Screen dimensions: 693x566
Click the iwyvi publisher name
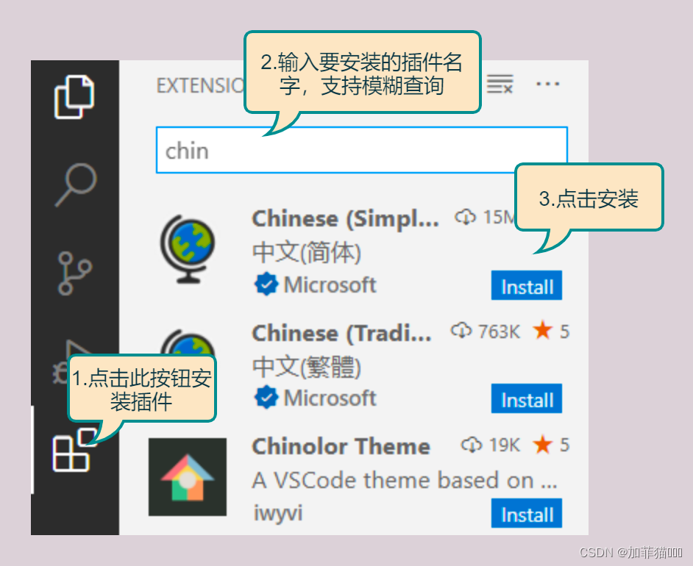(278, 513)
